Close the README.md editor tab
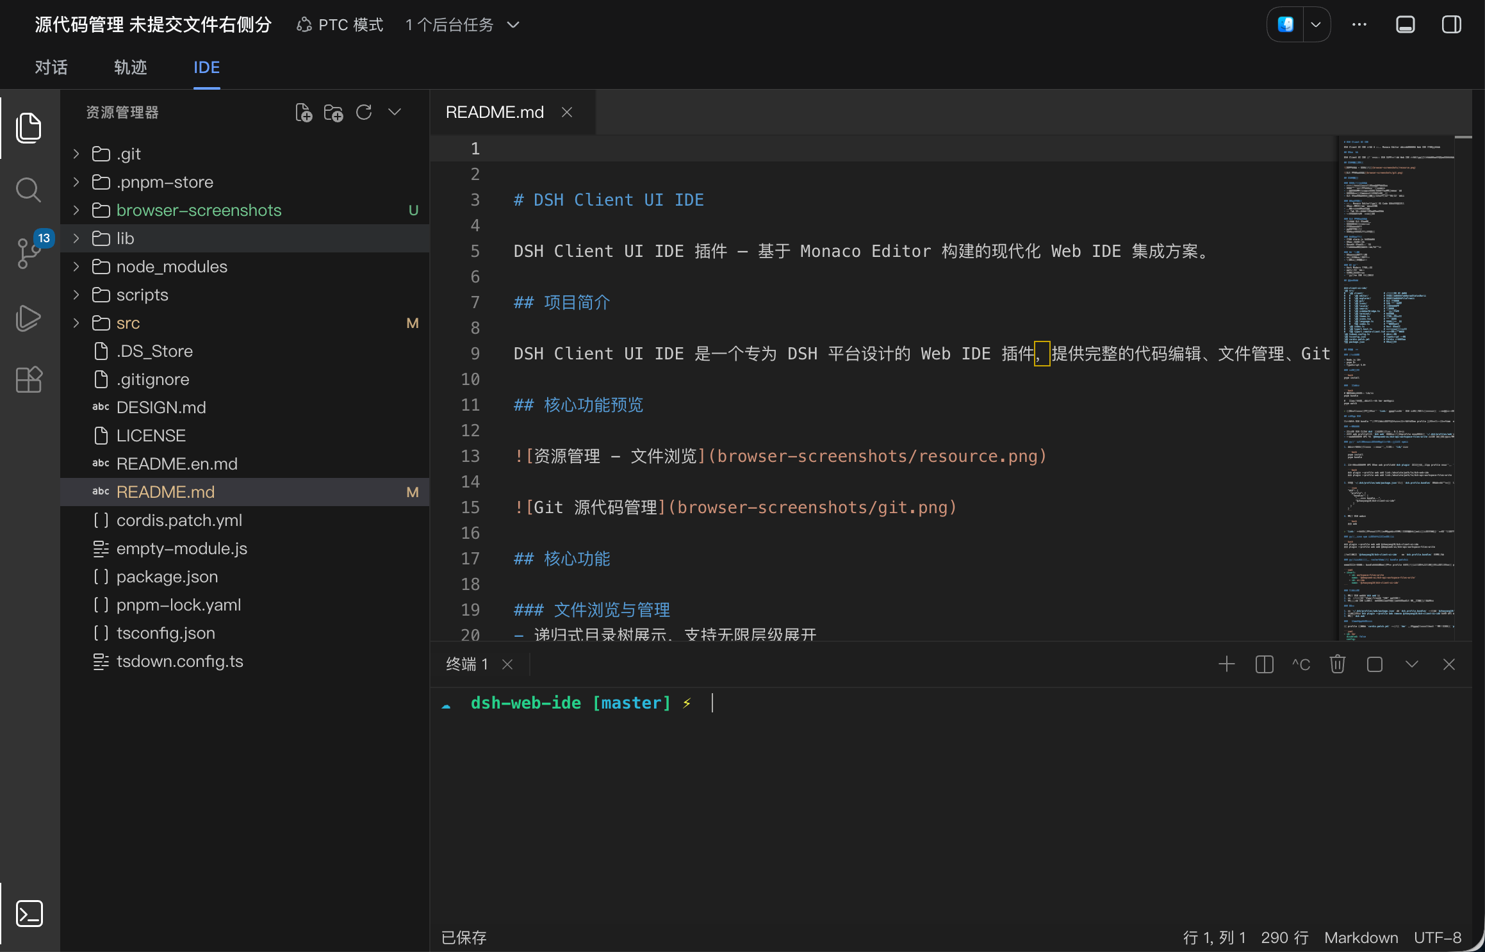This screenshot has width=1485, height=952. (567, 112)
